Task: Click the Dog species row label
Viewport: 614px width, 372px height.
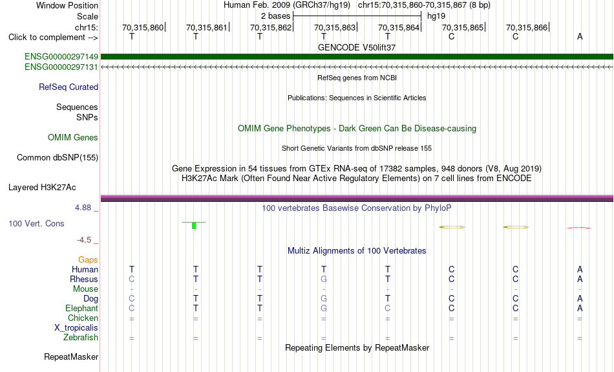Action: [91, 299]
